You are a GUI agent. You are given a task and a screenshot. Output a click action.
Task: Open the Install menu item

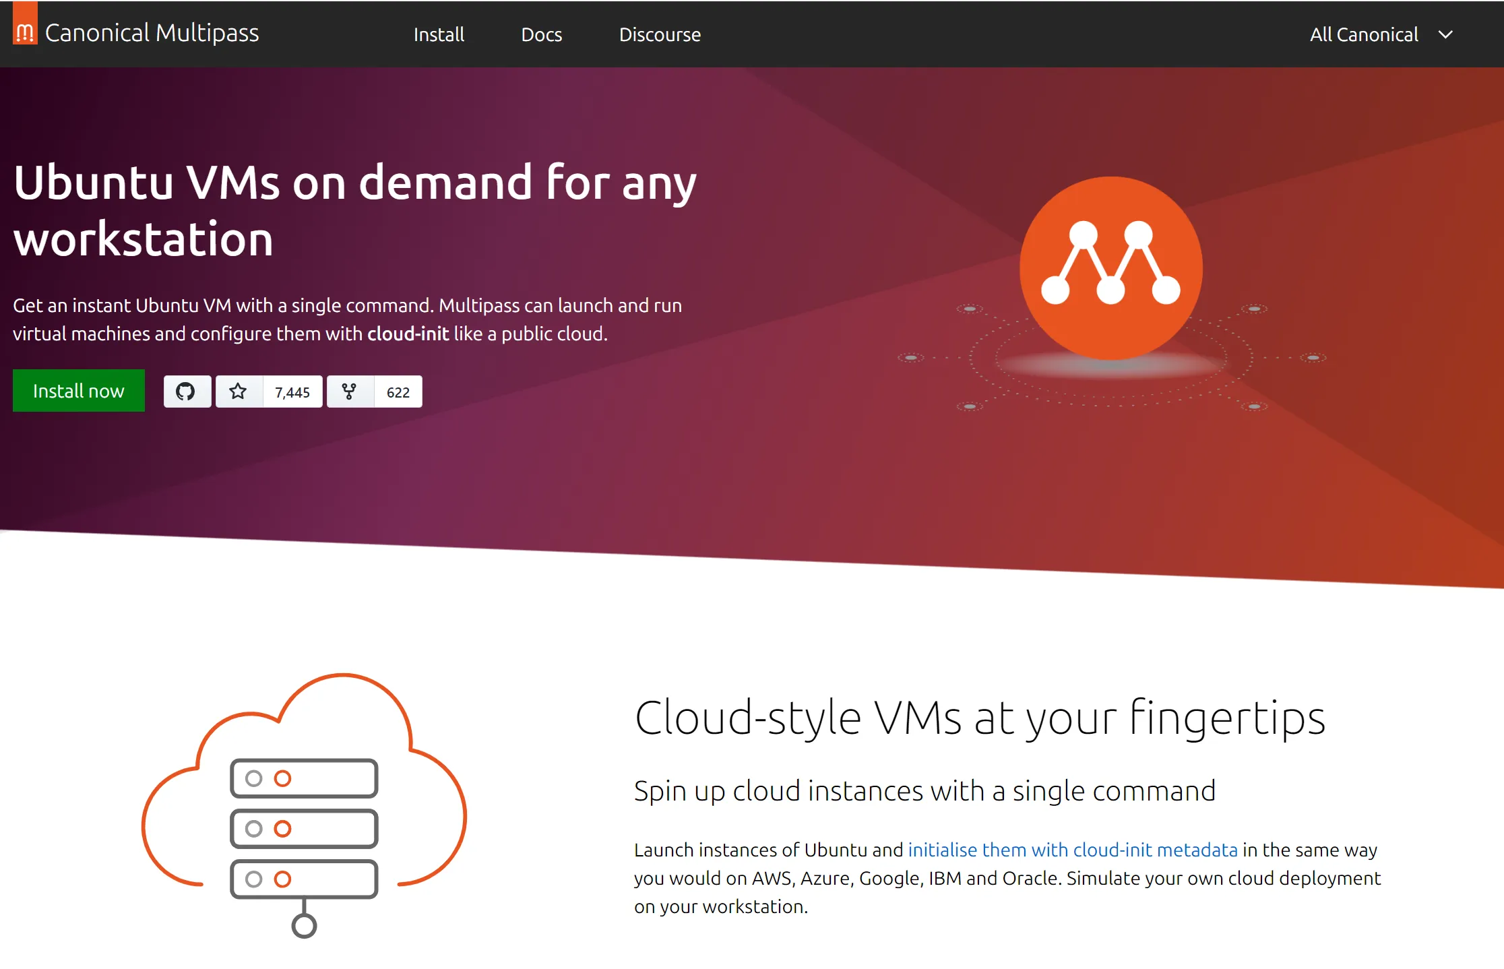[439, 34]
